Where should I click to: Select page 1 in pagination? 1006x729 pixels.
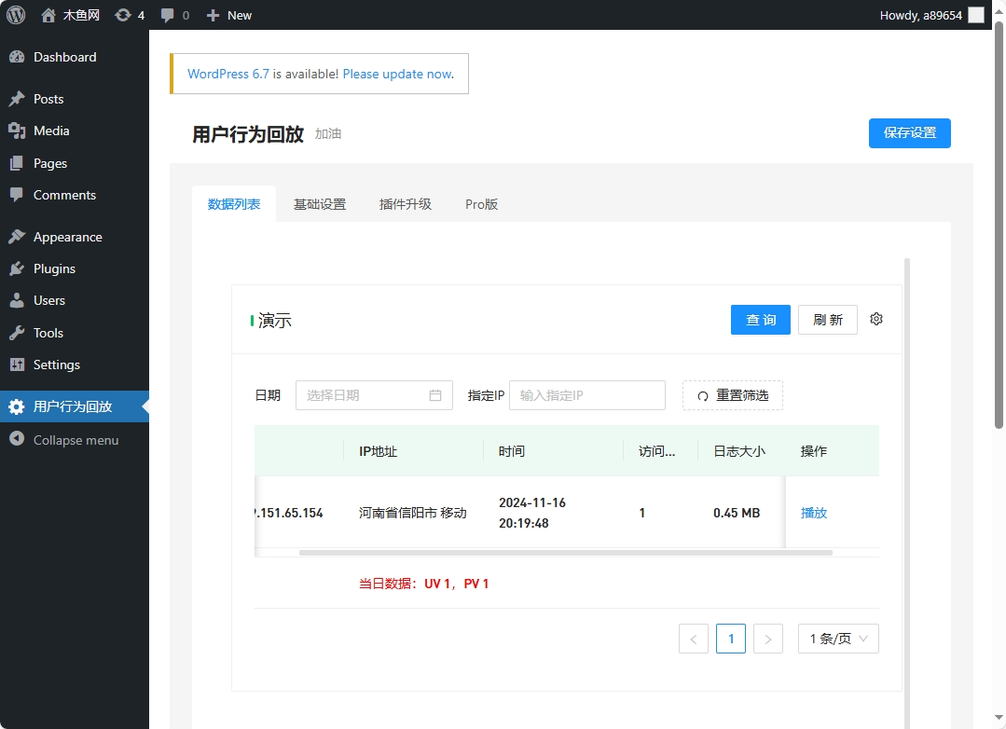coord(730,639)
